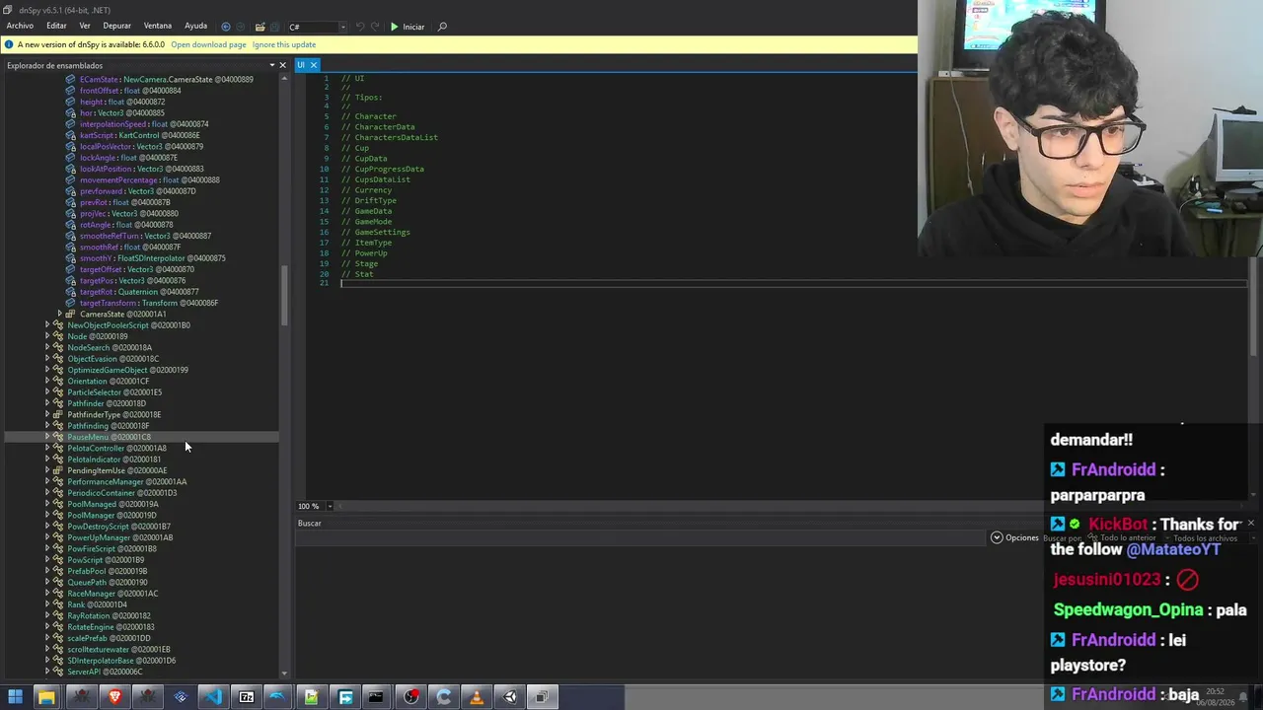
Task: Click the navigate backward arrow icon
Action: pos(226,27)
